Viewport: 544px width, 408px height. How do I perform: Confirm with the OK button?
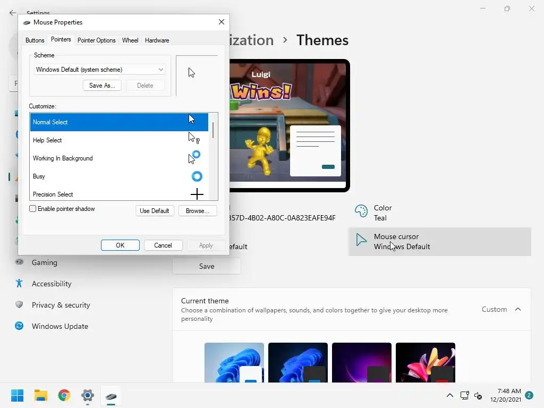click(120, 245)
